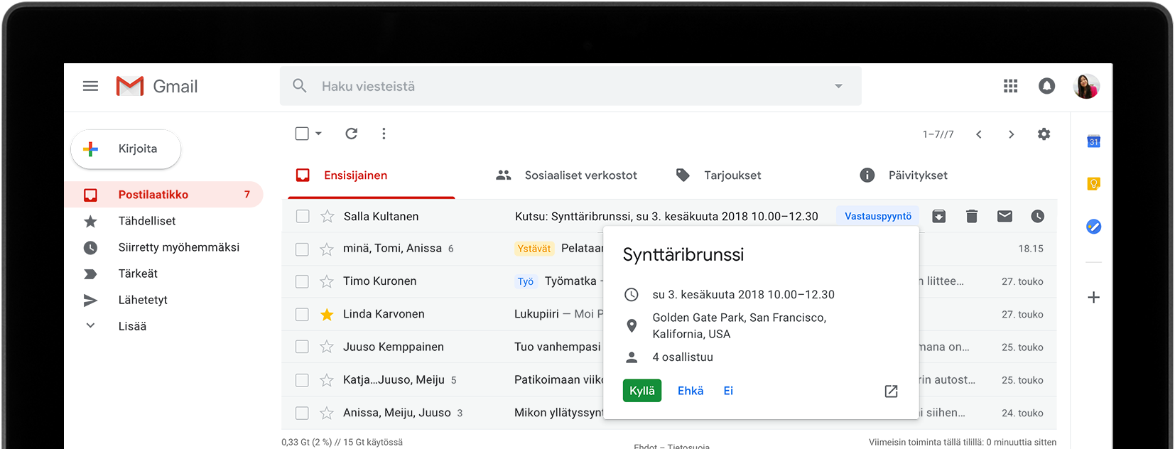This screenshot has height=449, width=1175.
Task: Select the Timo Kuronen email checkbox
Action: click(302, 281)
